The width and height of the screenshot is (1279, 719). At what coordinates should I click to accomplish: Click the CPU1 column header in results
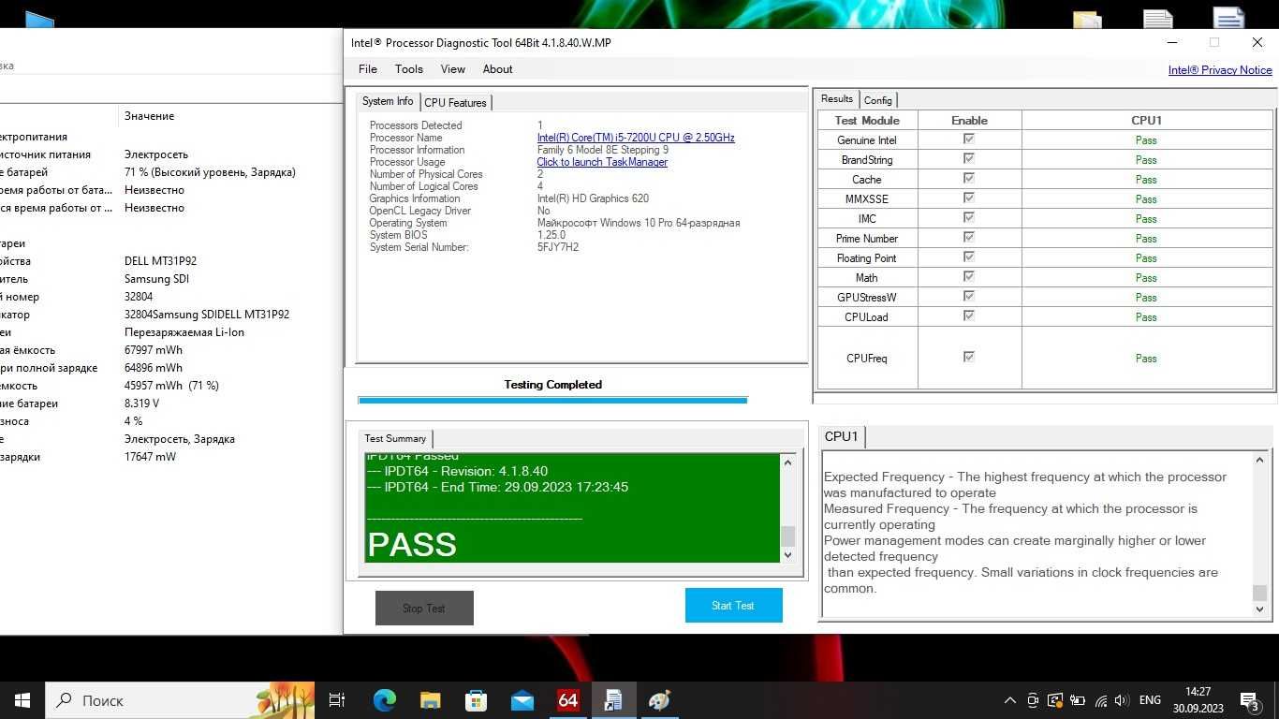(1146, 120)
